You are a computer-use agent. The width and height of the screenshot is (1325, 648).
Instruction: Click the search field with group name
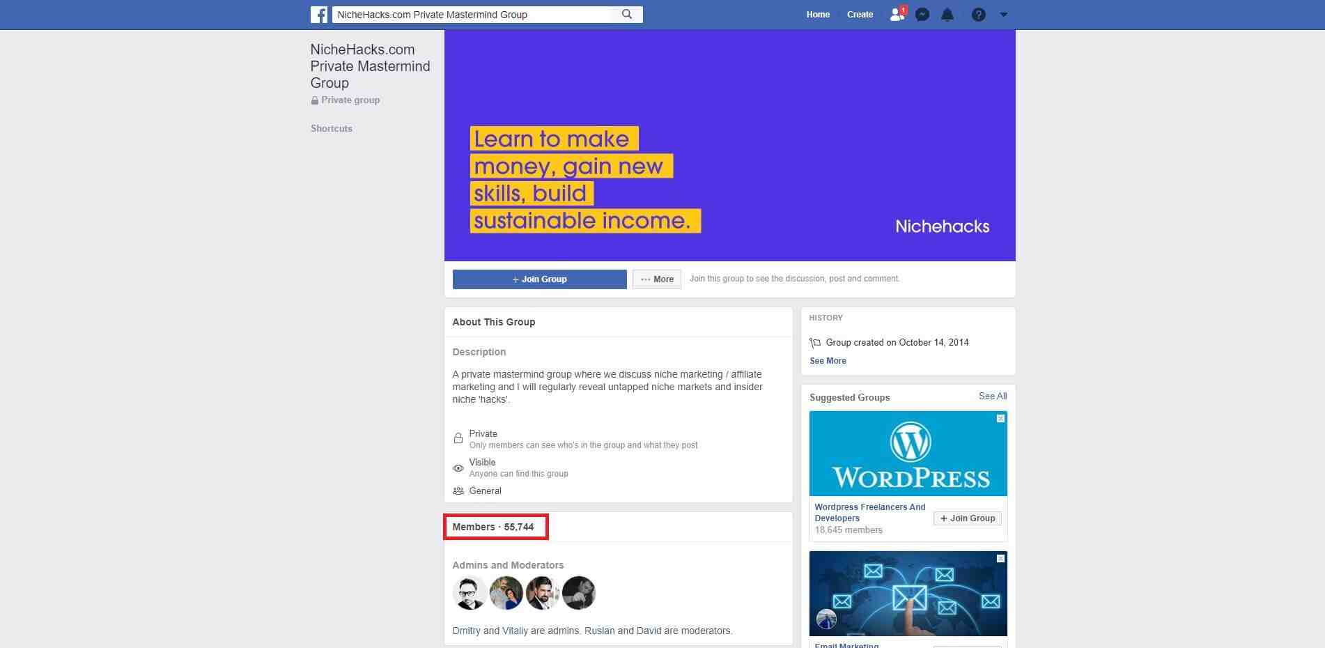pyautogui.click(x=472, y=15)
